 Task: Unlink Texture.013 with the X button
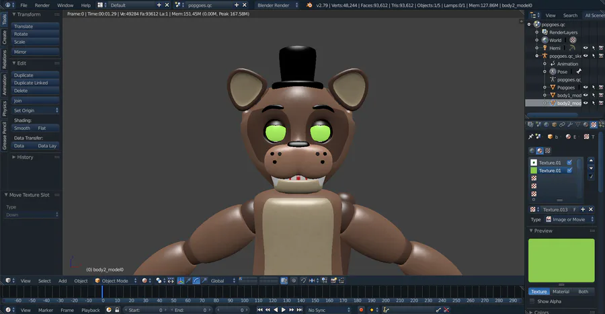(x=591, y=210)
